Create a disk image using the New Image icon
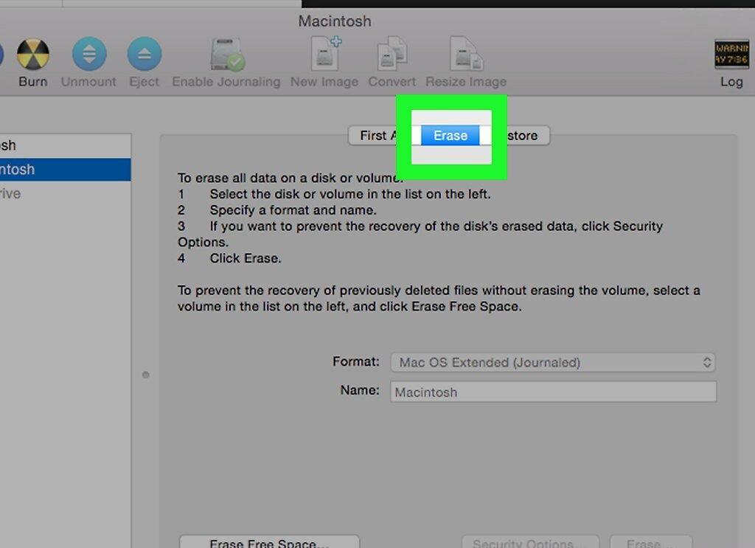Screen dimensions: 755x548 pos(325,53)
